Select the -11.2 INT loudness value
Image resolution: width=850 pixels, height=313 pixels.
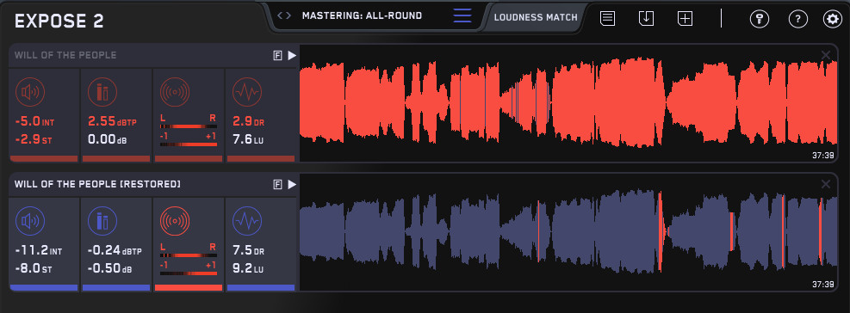tap(39, 251)
